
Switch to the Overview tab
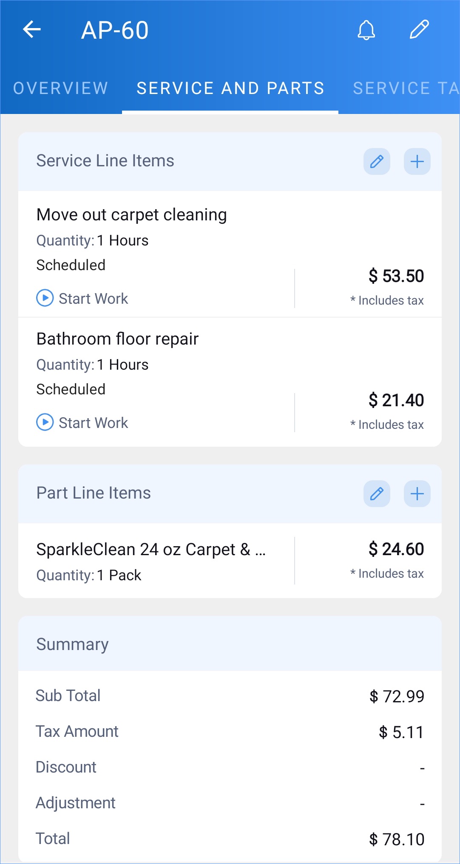click(61, 88)
